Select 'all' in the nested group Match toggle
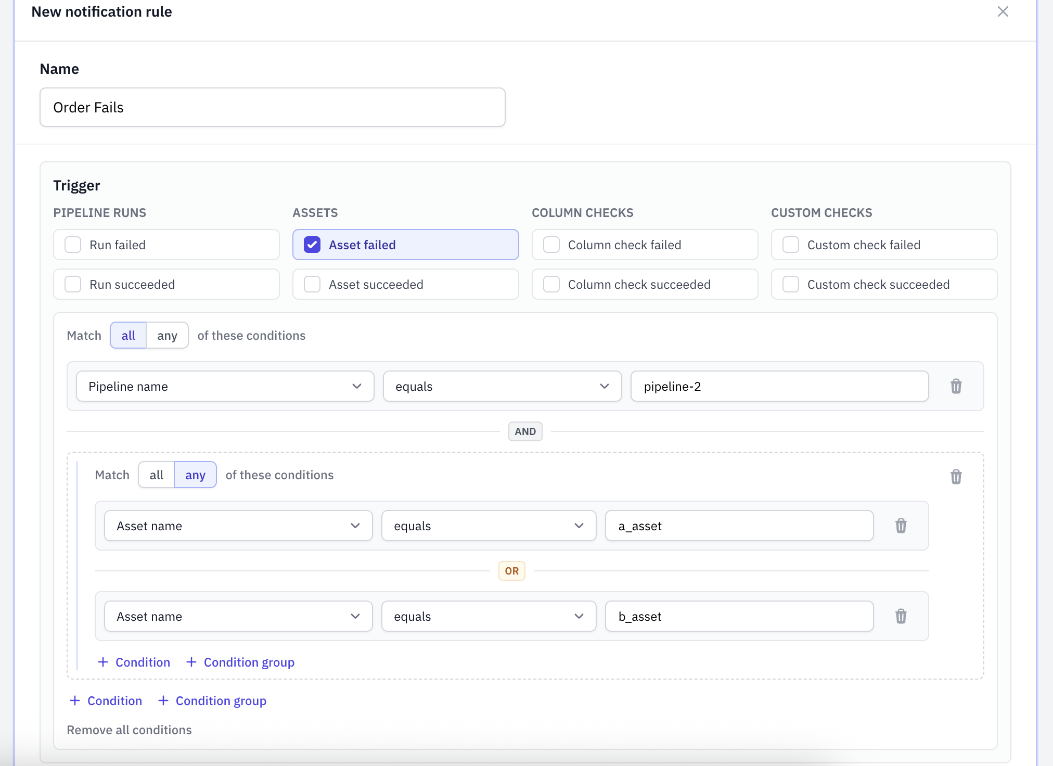This screenshot has height=766, width=1053. (156, 475)
